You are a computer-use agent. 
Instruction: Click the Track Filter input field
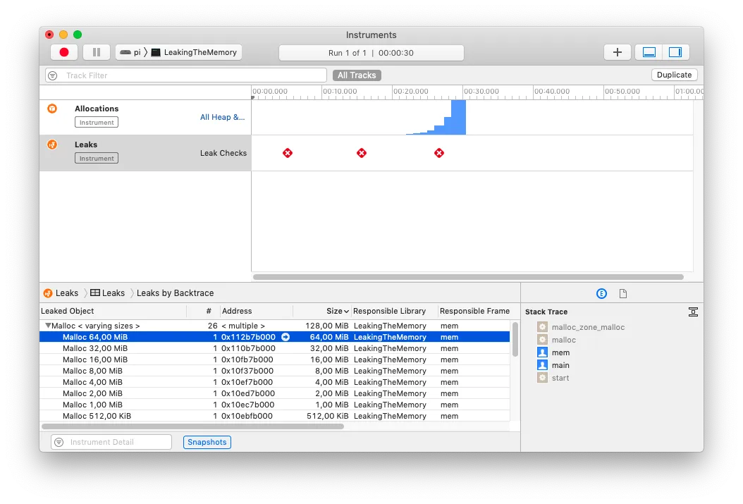[x=186, y=75]
